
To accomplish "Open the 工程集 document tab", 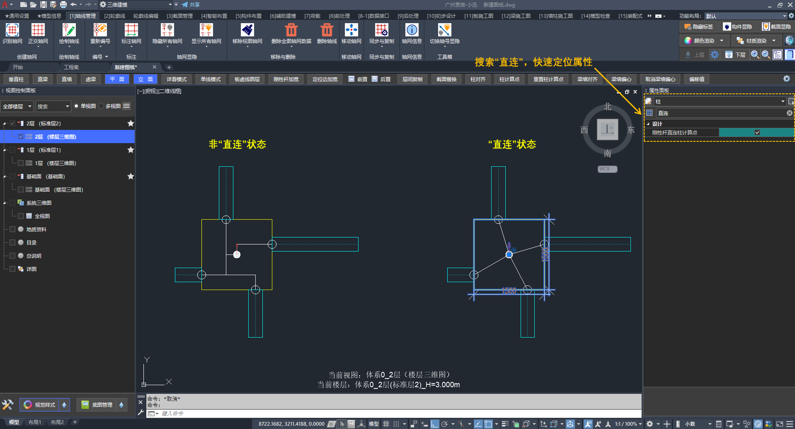I will pyautogui.click(x=71, y=67).
